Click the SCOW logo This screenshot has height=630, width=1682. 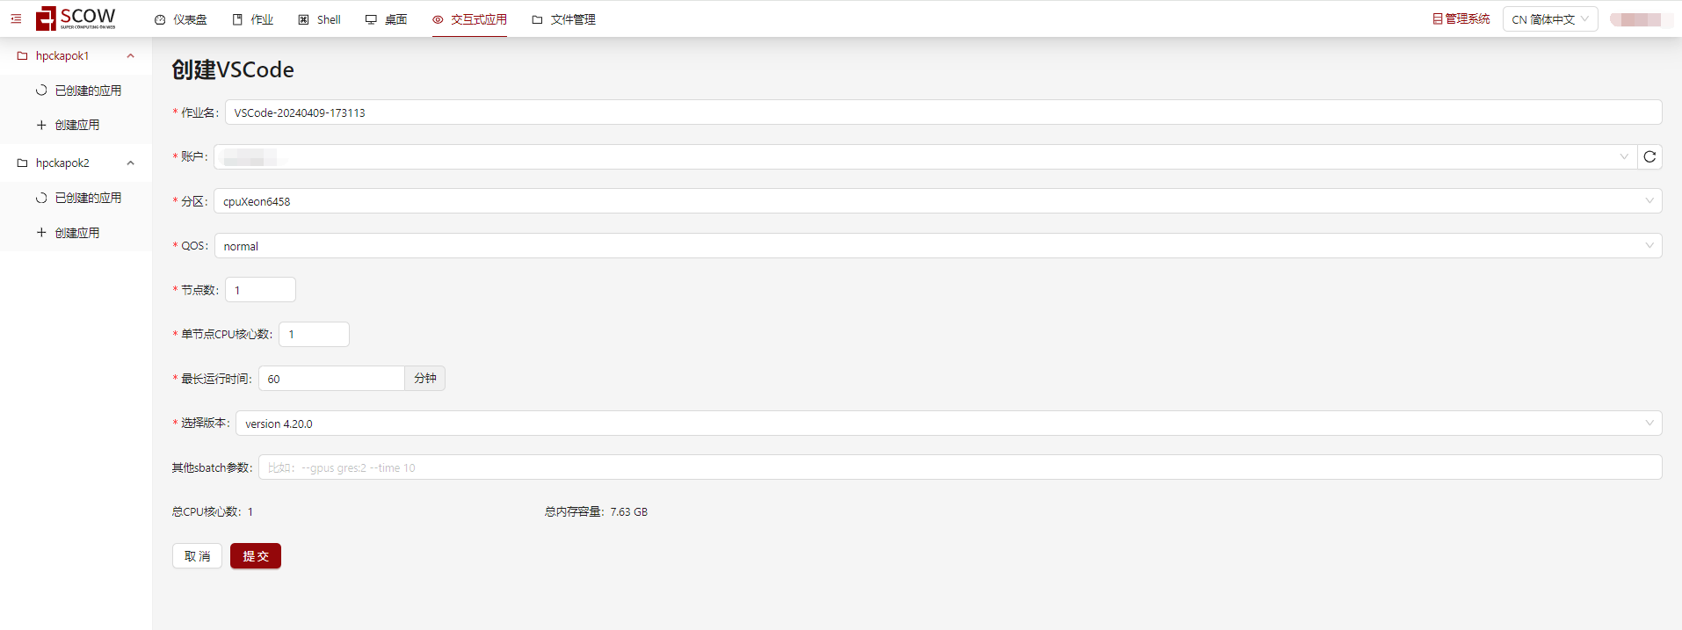coord(76,18)
